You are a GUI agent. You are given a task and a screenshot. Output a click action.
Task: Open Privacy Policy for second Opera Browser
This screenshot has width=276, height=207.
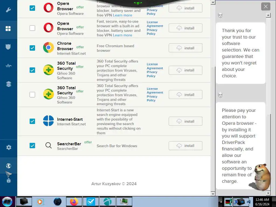pyautogui.click(x=152, y=32)
